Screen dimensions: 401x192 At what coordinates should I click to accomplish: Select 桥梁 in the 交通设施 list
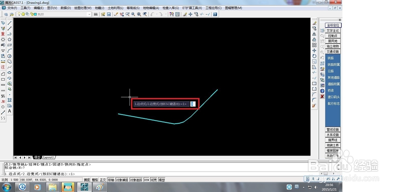click(x=331, y=90)
